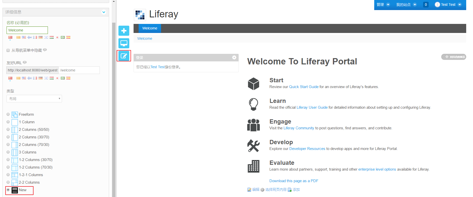Select Brazil flag under name field
This screenshot has height=197, width=473.
[63, 37]
